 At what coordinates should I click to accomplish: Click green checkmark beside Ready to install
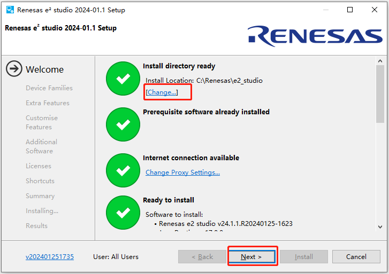pyautogui.click(x=123, y=213)
